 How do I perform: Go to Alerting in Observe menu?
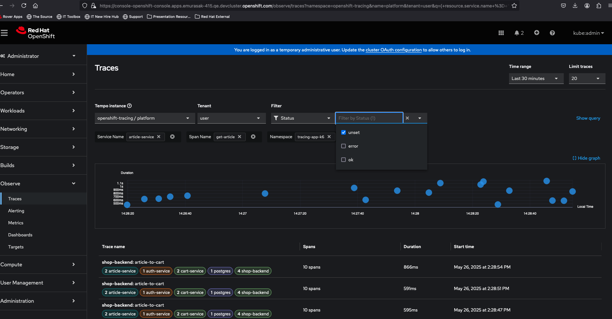(x=16, y=211)
